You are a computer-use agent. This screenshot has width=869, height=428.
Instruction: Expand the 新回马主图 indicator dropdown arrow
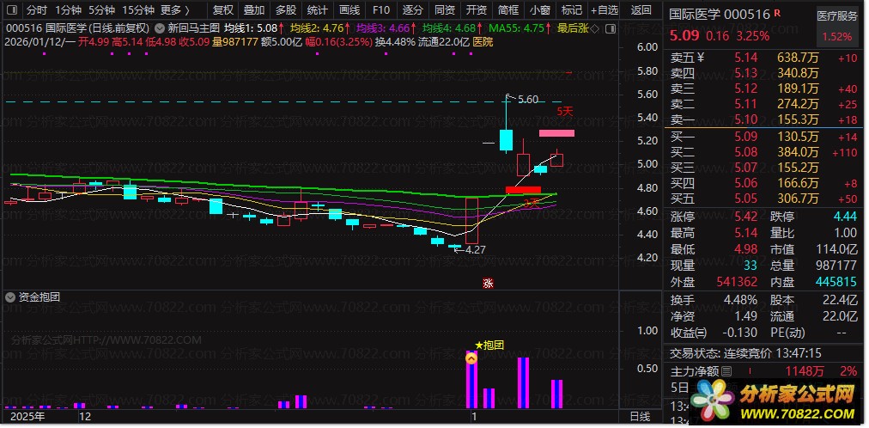coord(160,28)
